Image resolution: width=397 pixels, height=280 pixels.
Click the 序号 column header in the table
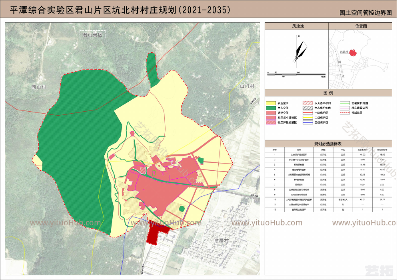pyautogui.click(x=275, y=150)
